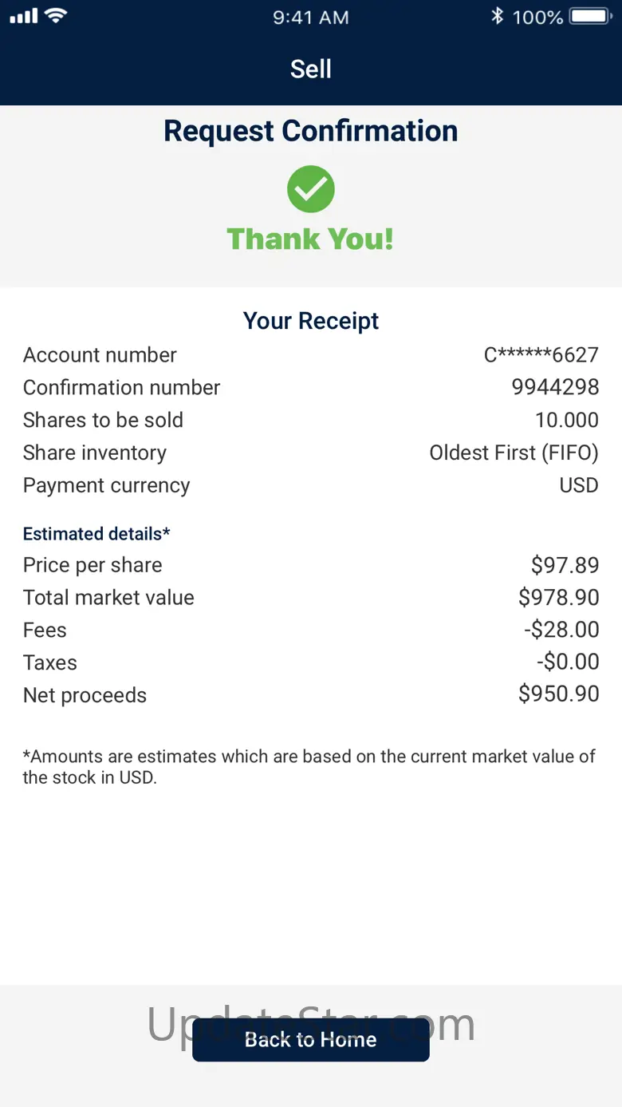This screenshot has height=1107, width=622.
Task: Tap the 10.000 shares to be sold value
Action: [566, 420]
